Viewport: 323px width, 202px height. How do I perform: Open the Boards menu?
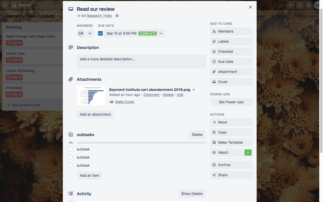(x=21, y=5)
